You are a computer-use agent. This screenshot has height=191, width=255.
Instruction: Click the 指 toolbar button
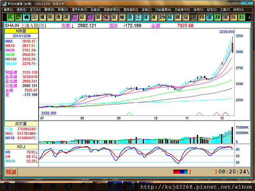click(186, 17)
